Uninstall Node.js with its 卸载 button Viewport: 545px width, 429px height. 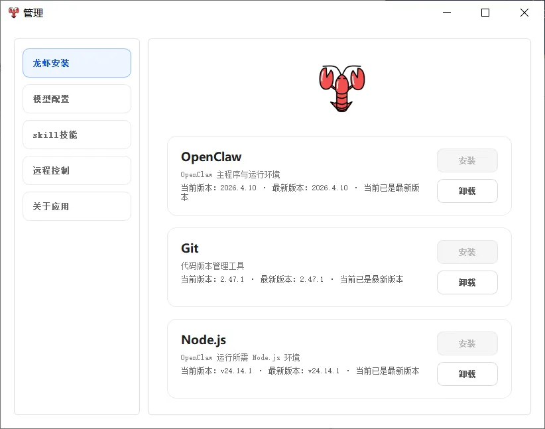pyautogui.click(x=467, y=374)
